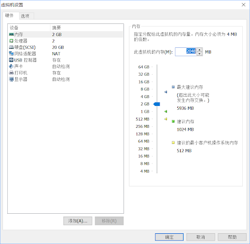
Task: Click the 设备 column header
Action: 29,28
